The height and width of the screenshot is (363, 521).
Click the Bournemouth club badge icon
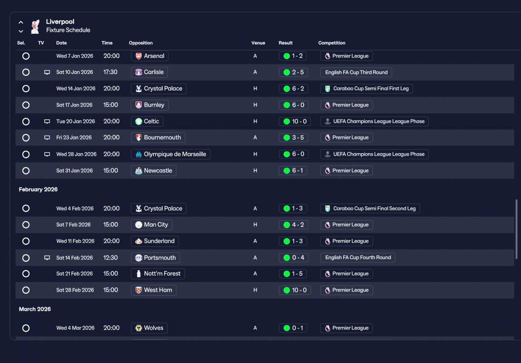click(x=139, y=138)
